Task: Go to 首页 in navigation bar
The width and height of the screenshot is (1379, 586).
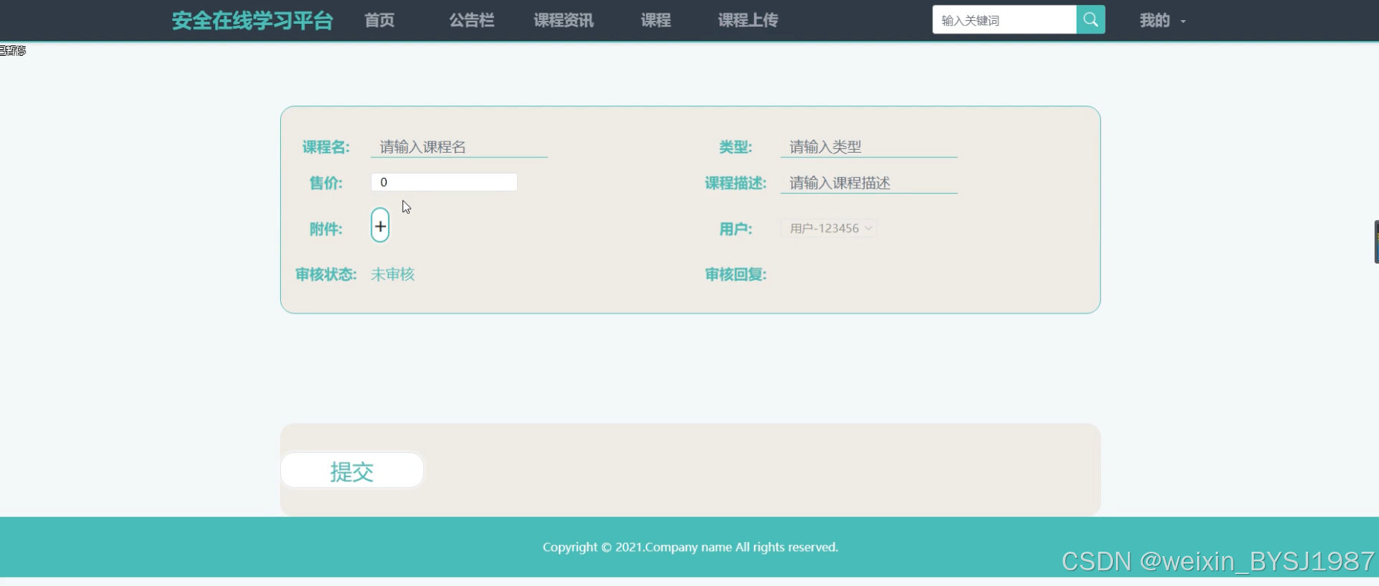Action: (379, 20)
